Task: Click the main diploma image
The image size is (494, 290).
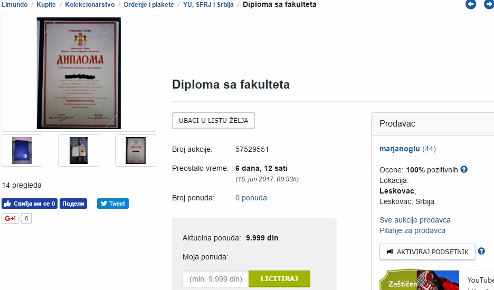Action: [79, 73]
